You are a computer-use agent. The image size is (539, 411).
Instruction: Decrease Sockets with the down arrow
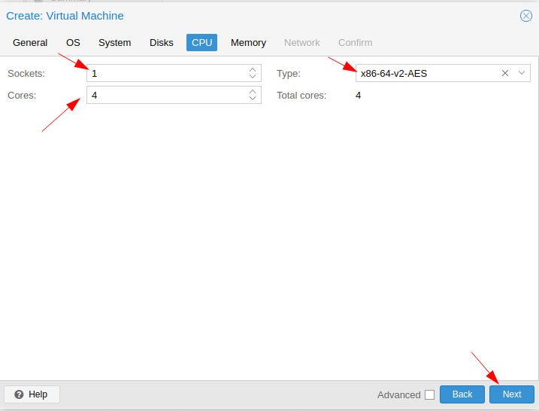click(253, 77)
